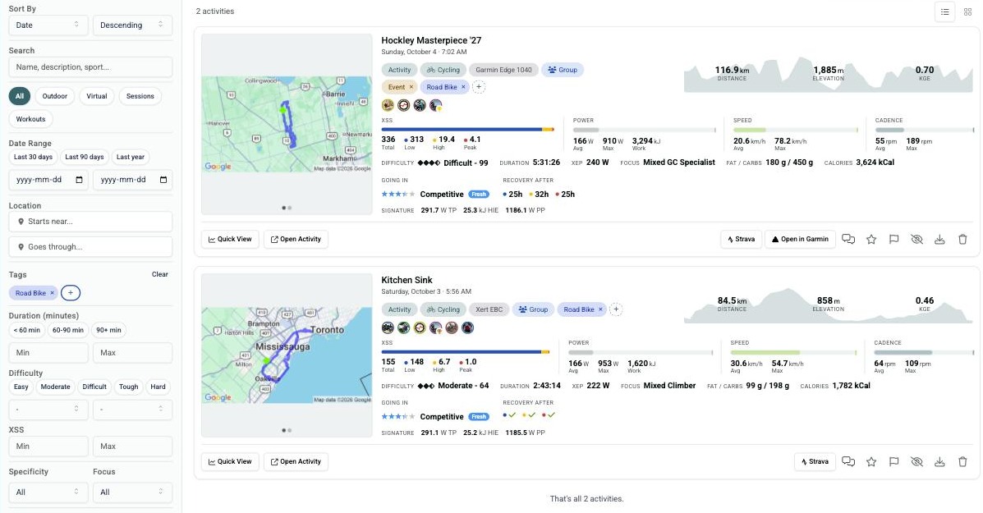
Task: Clear all tag filters
Action: [160, 274]
